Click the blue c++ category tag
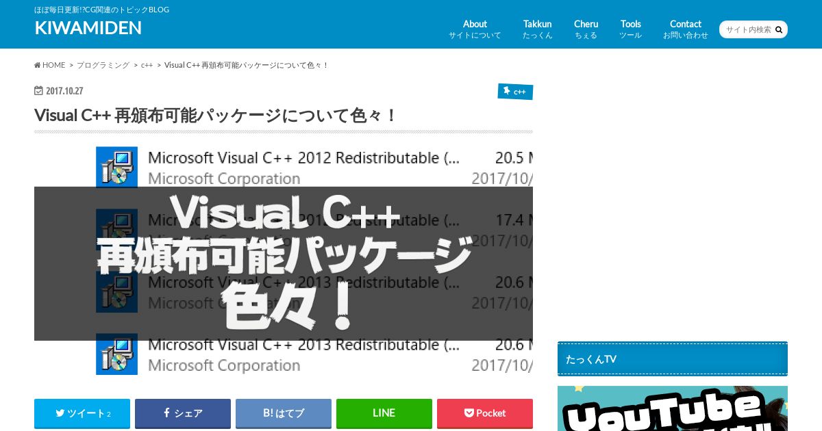Viewport: 822px width, 431px height. coord(515,91)
